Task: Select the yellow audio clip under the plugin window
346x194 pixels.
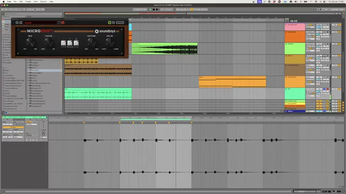Action: point(81,61)
